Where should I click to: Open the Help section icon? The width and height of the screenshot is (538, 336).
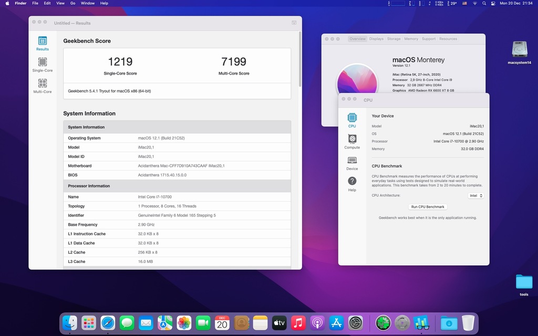pos(352,184)
